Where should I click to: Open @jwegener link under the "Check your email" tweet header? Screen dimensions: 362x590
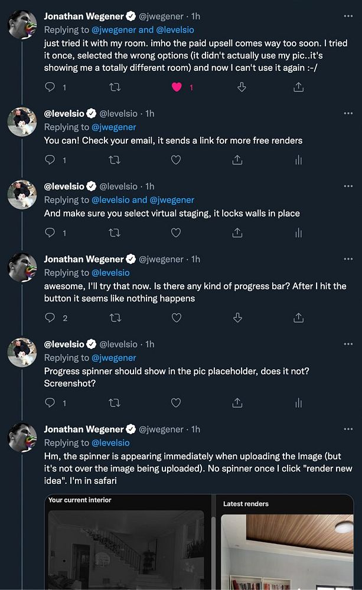[113, 127]
